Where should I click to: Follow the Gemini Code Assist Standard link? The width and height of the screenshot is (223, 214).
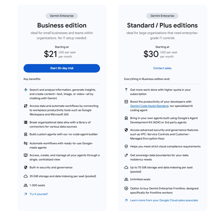click(149, 106)
